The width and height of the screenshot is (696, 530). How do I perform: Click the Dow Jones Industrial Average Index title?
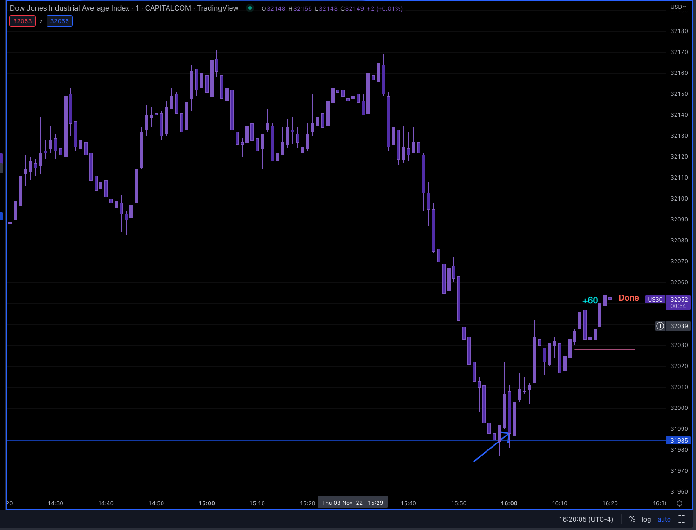pos(69,8)
